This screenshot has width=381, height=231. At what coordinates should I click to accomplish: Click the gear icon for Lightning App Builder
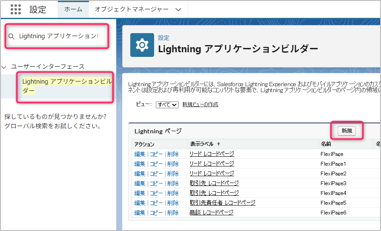142,45
